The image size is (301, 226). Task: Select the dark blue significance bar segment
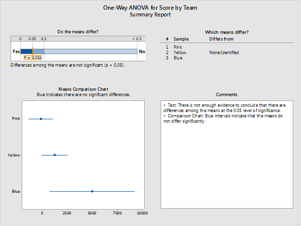(26, 52)
